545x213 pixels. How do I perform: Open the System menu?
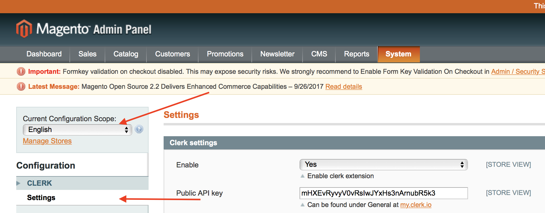(398, 54)
